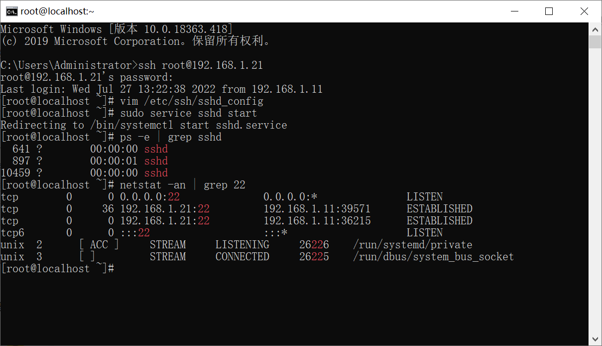Maximize the root@localhost terminal window
Image resolution: width=602 pixels, height=346 pixels.
pyautogui.click(x=549, y=11)
